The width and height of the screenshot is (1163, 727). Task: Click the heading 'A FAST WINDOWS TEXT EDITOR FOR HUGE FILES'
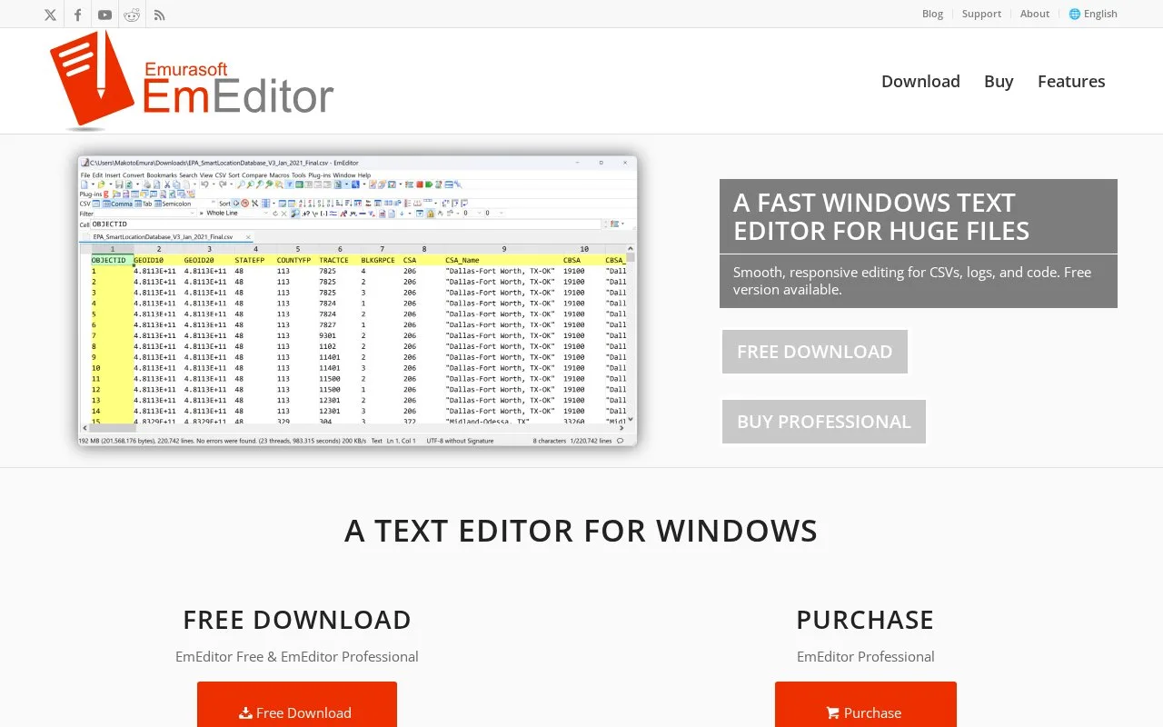point(919,216)
